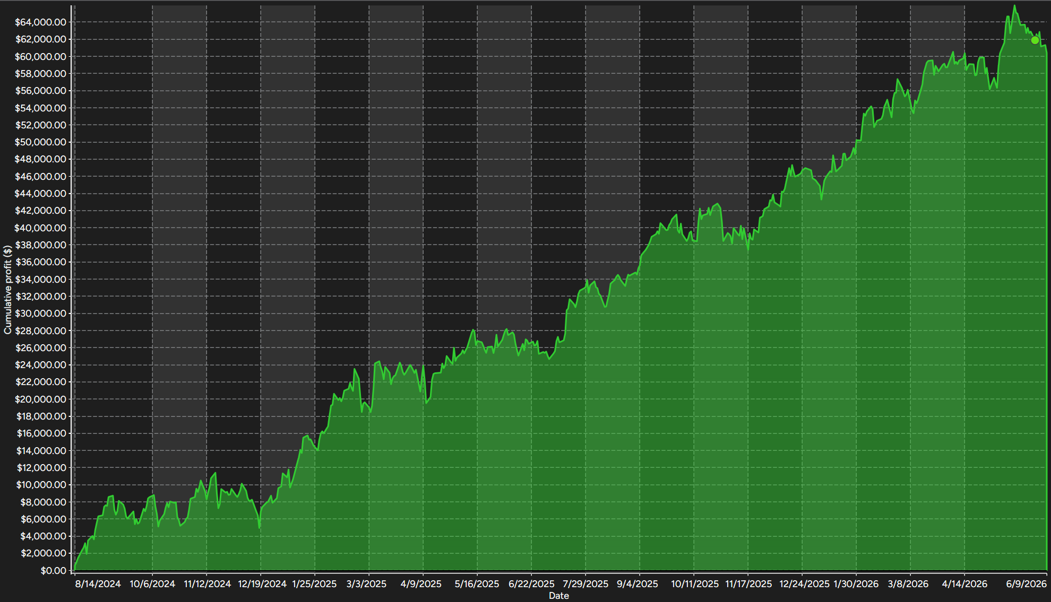Click the $10,000.00 y-axis label
Viewport: 1051px width, 602px height.
41,485
